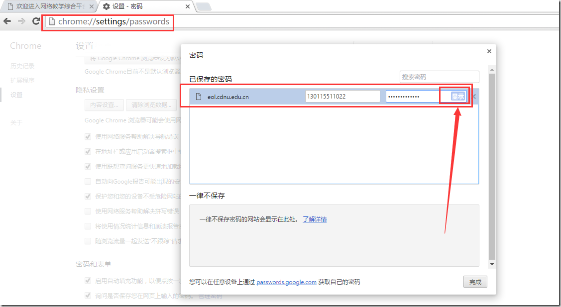Reload the current page
Image resolution: width=561 pixels, height=307 pixels.
tap(36, 21)
